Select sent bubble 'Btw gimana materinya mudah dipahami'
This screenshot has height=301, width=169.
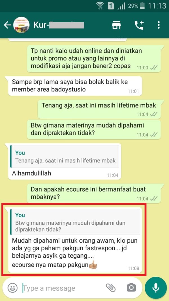pos(94,129)
